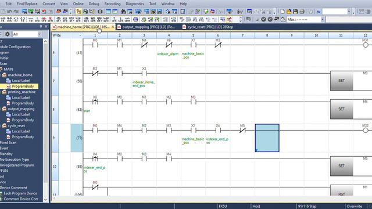Open the Find/Replace menu

27,4
